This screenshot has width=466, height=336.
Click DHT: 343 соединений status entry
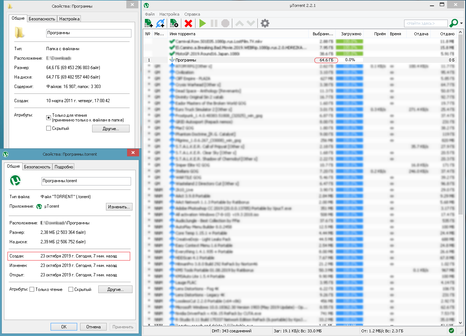[232, 331]
